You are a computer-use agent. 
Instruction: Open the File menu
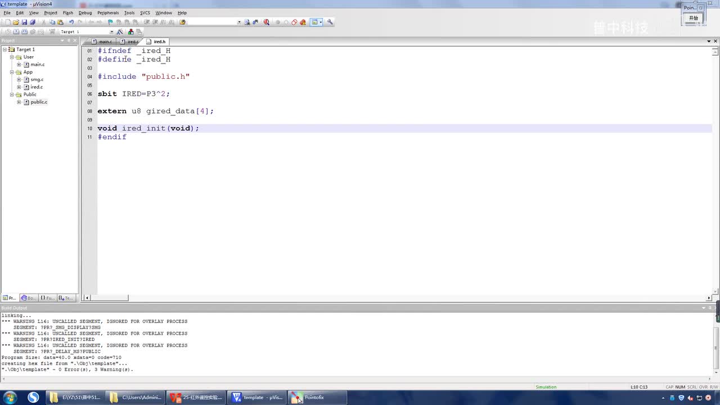tap(7, 12)
